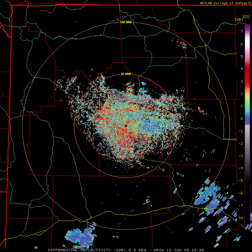Click the -4 value on color scale
252x252 pixels.
click(x=241, y=168)
